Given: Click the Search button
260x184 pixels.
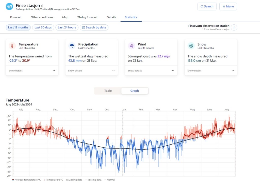Looking at the screenshot, I should click(207, 7).
